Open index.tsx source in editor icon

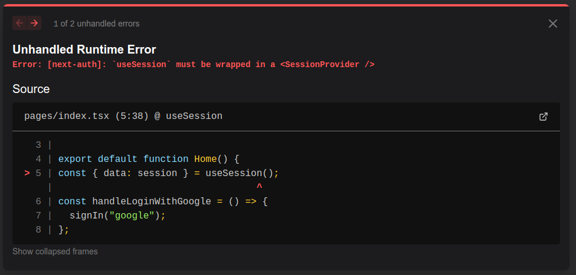pos(544,117)
